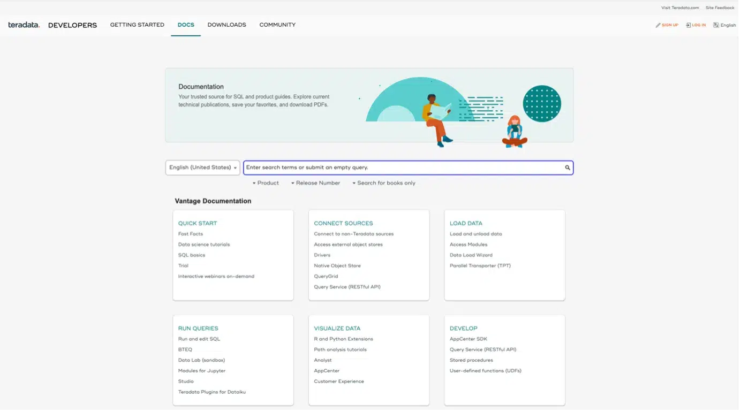Expand the Product filter
Viewport: 741px width, 412px height.
coord(266,183)
